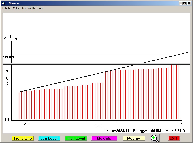Open the Line Width menu
193x143 pixels.
click(x=28, y=8)
